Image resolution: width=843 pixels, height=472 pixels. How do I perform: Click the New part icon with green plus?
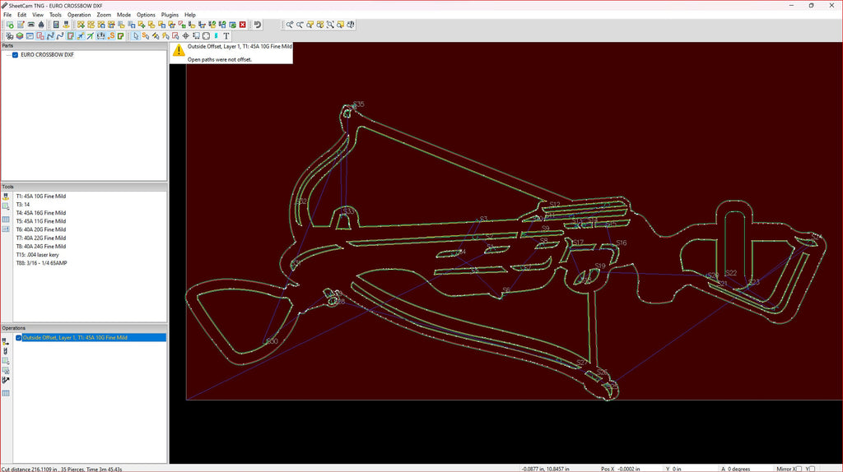[x=10, y=25]
